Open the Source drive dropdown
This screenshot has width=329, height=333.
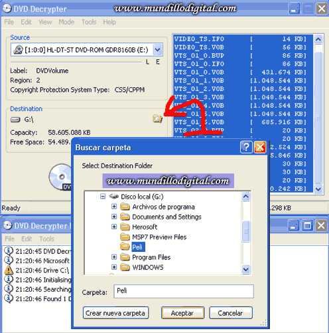coord(157,50)
